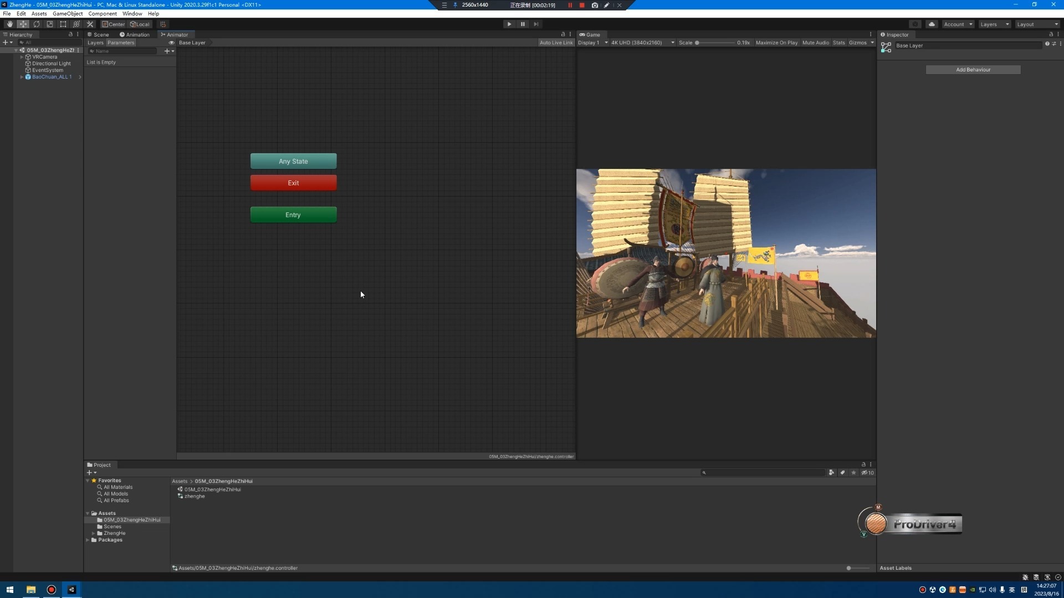The image size is (1064, 598).
Task: Open the Layers dropdown
Action: coord(994,24)
